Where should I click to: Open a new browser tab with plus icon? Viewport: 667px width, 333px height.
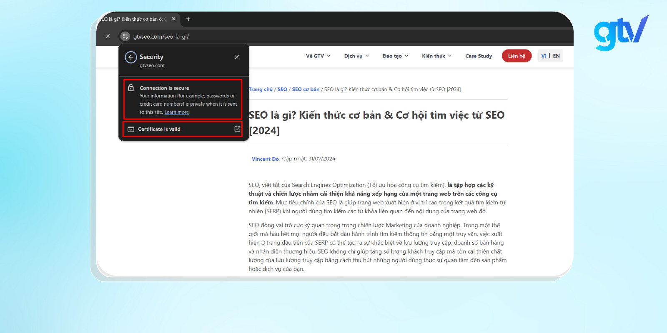188,19
